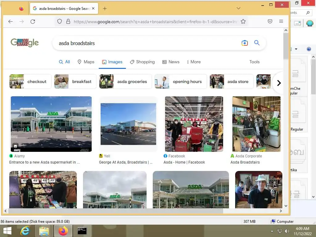The height and width of the screenshot is (237, 316).
Task: Switch to Firefox on the taskbar
Action: [63, 231]
